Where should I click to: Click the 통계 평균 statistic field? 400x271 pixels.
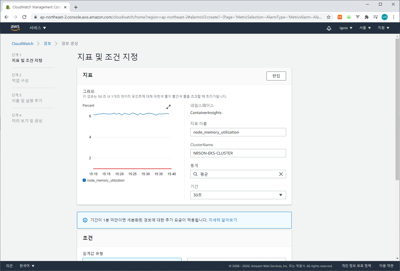238,174
